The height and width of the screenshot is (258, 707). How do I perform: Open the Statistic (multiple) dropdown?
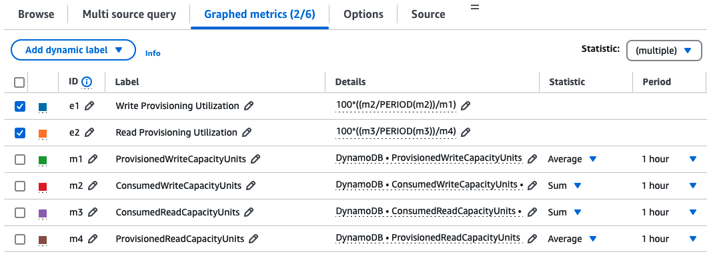coord(664,51)
